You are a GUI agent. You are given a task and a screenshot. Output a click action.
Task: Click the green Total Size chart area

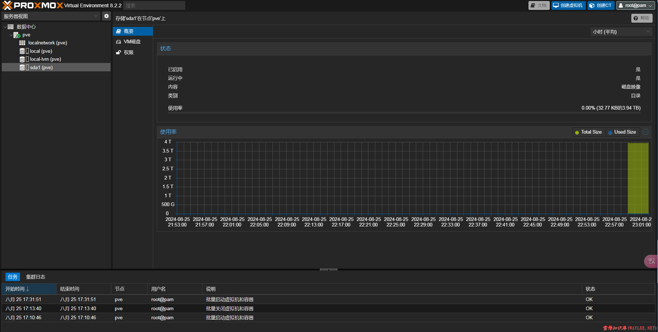(x=638, y=178)
